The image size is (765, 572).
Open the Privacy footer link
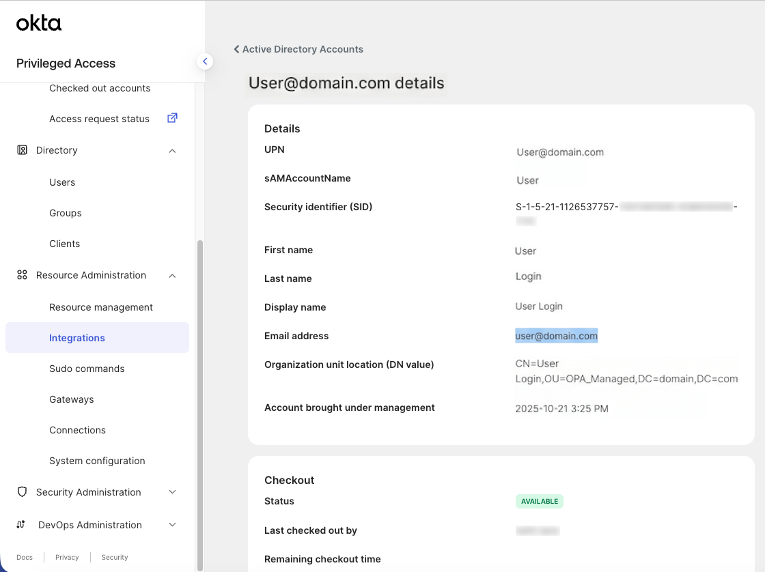[x=67, y=558]
